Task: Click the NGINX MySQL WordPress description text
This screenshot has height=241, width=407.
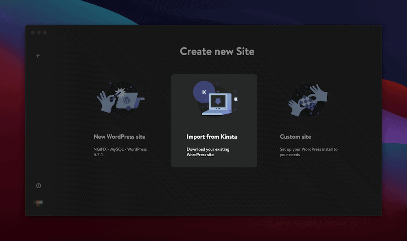Action: point(119,152)
